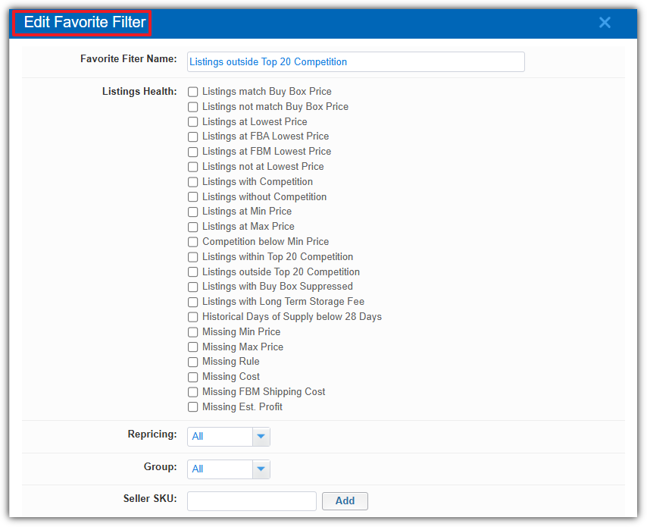The width and height of the screenshot is (647, 527).
Task: Enable Listings with Long Term Storage Fee
Action: [192, 303]
